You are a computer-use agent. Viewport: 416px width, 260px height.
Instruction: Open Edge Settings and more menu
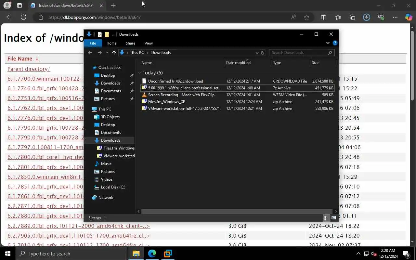pos(395,17)
